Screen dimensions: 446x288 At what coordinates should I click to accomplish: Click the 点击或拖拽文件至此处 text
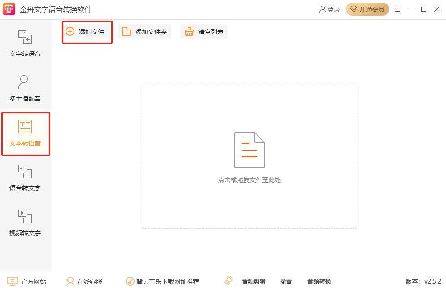[249, 180]
